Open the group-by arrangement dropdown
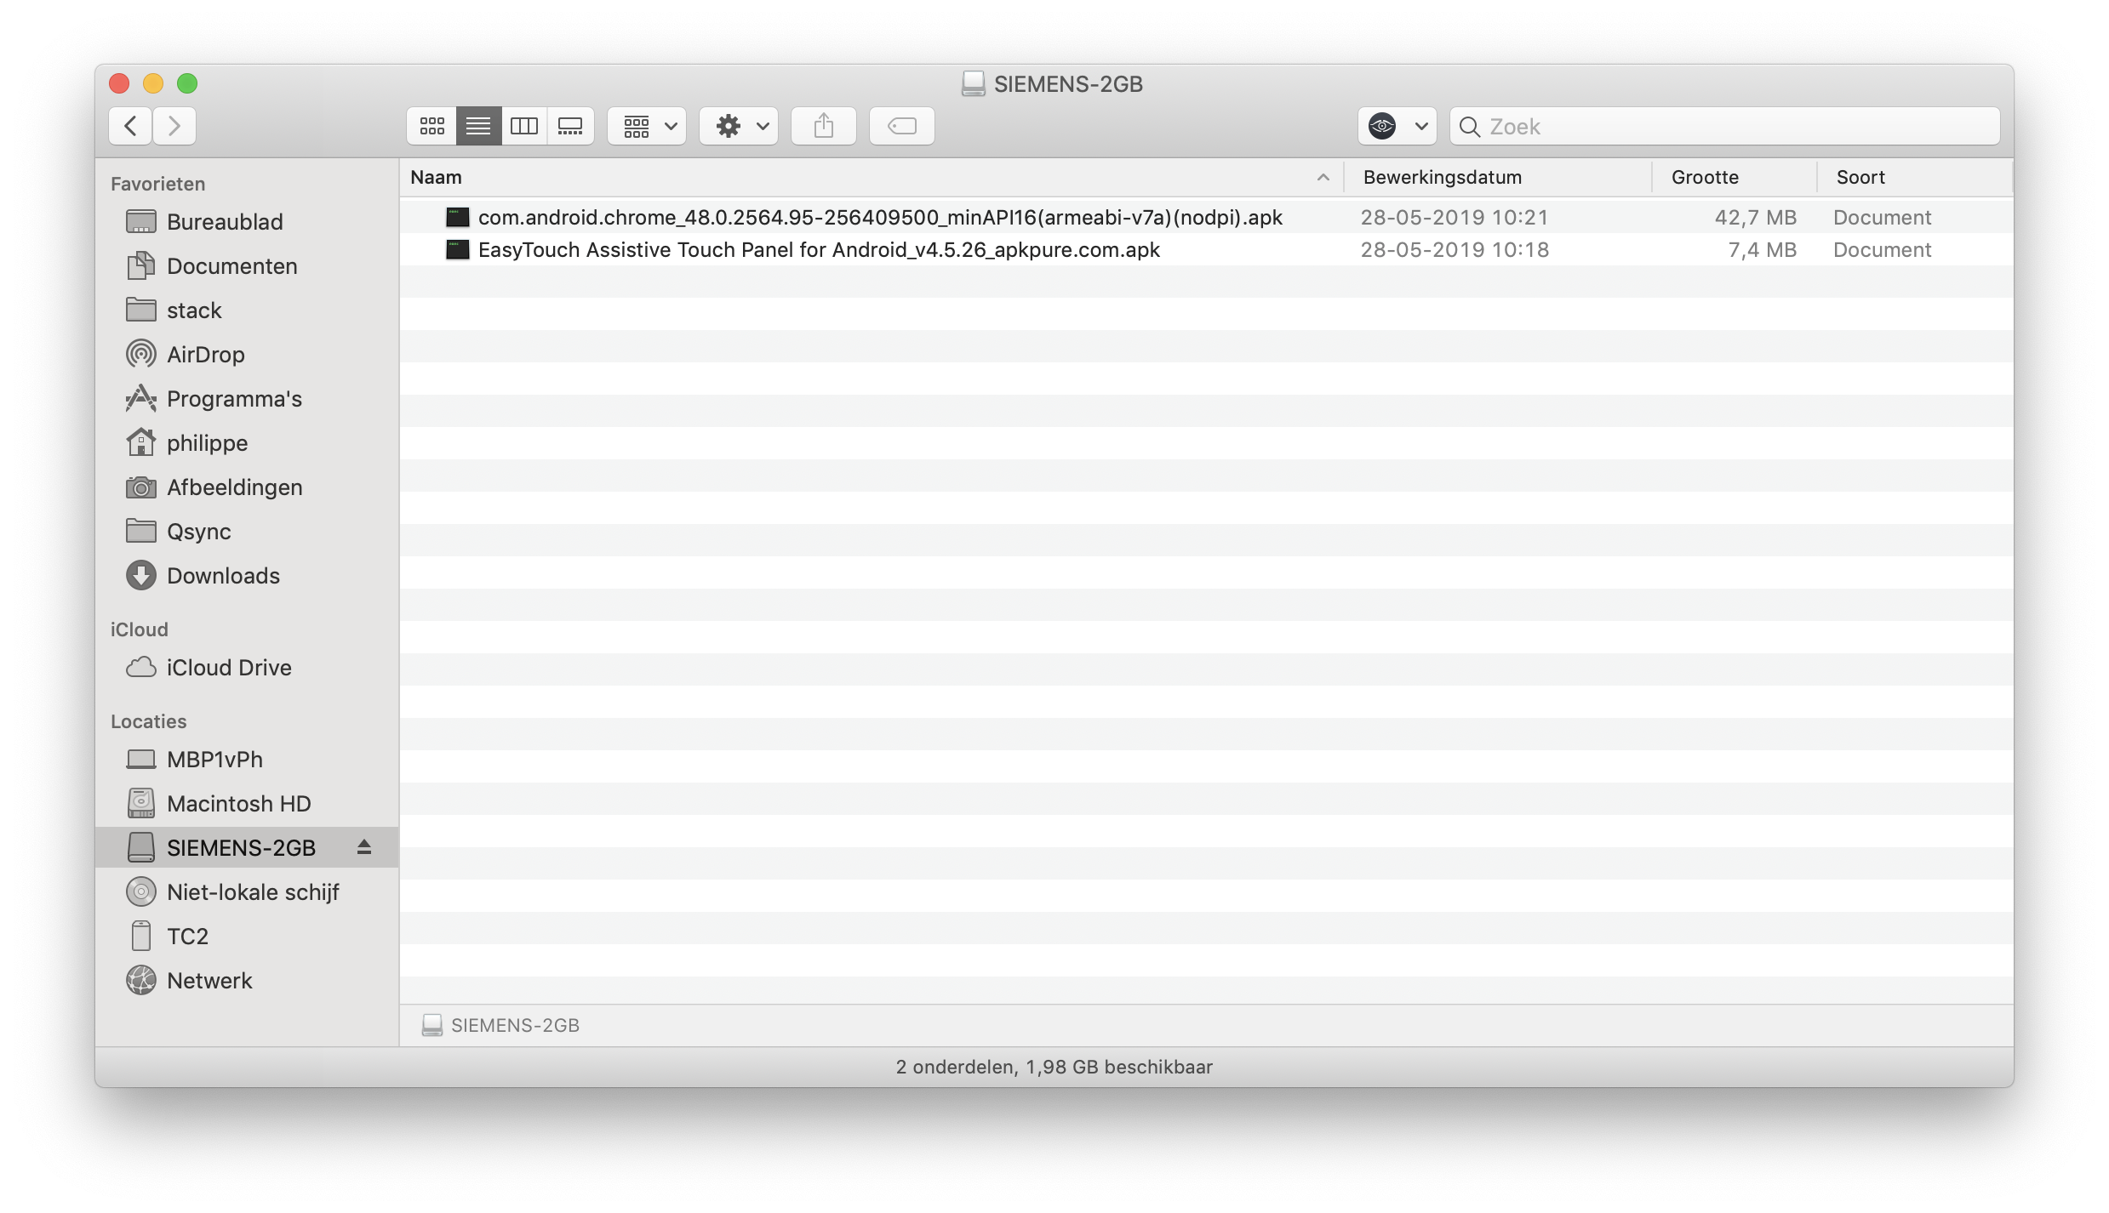The height and width of the screenshot is (1213, 2109). (x=648, y=127)
